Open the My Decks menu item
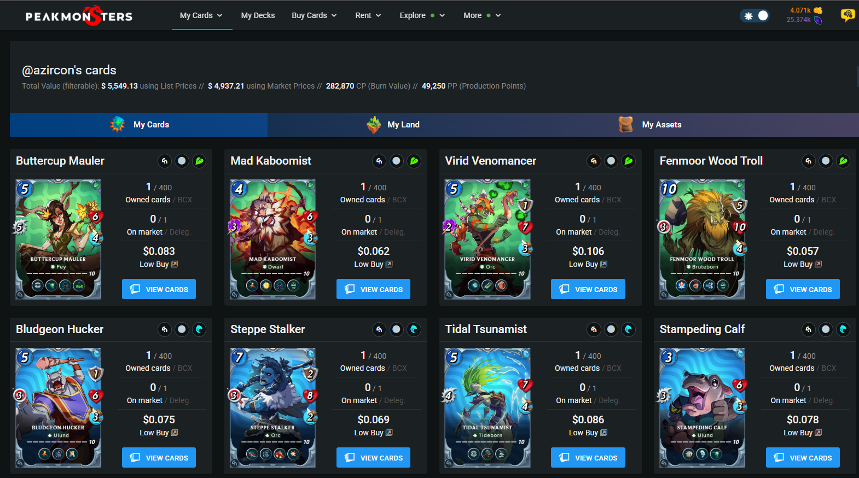This screenshot has height=478, width=859. [x=258, y=15]
